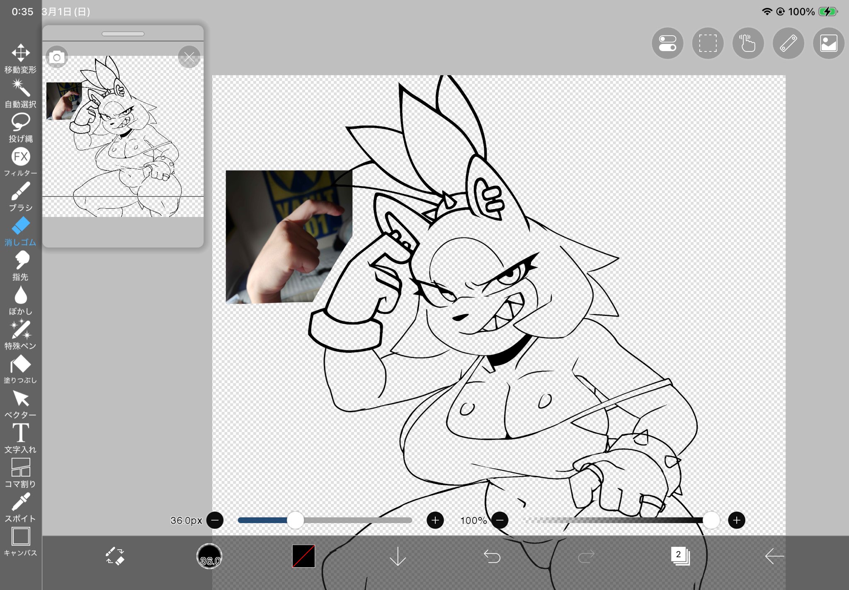Tap the down arrow to hide toolbar
The width and height of the screenshot is (849, 590).
(x=398, y=556)
